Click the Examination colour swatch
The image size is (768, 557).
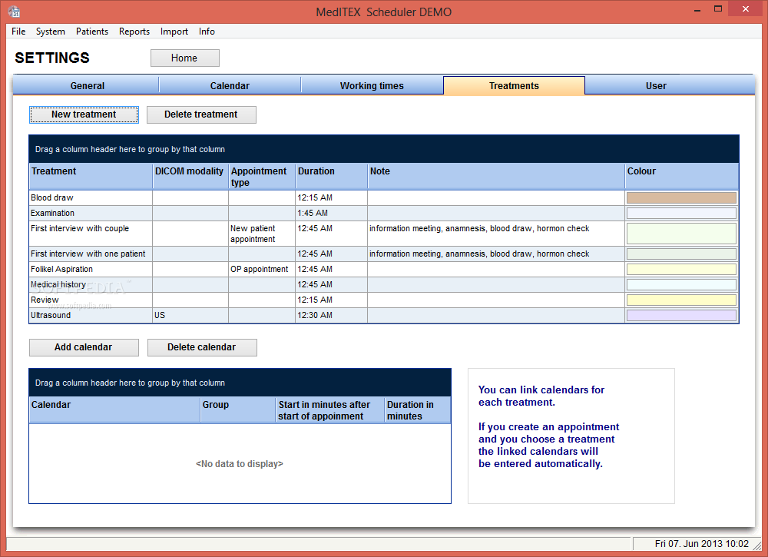tap(681, 213)
